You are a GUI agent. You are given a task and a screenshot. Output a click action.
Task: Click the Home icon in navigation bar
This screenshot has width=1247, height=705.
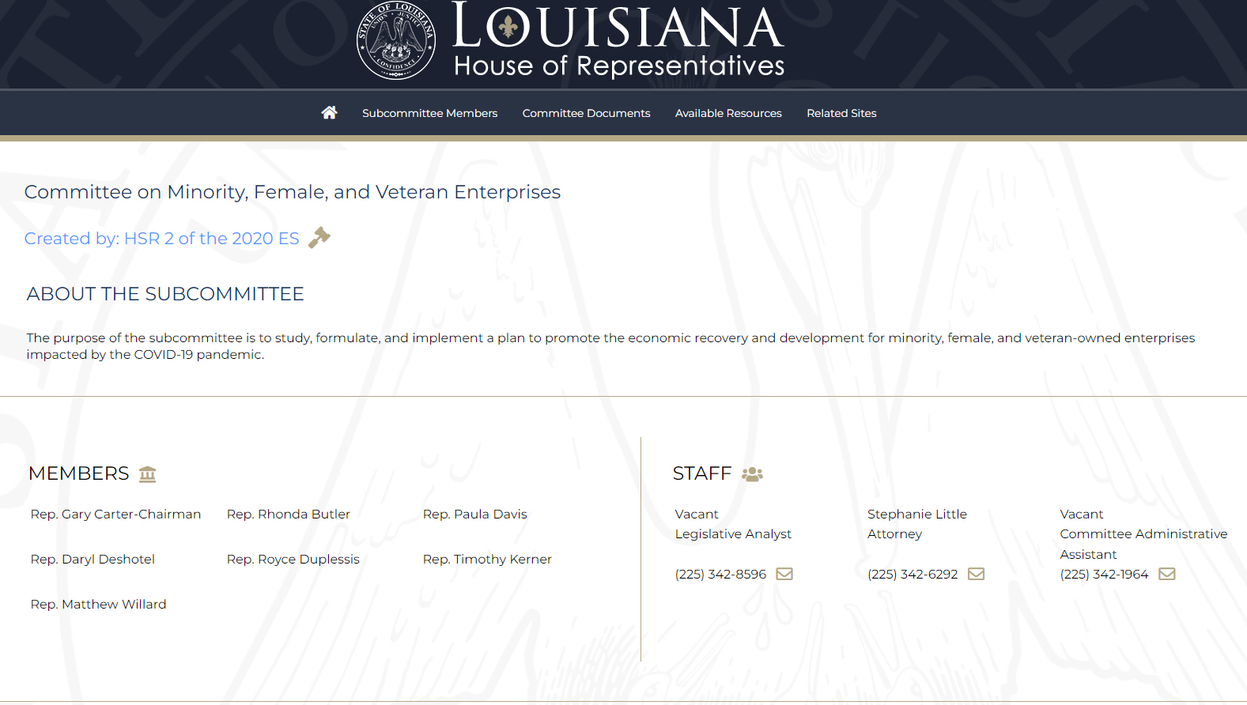tap(329, 112)
